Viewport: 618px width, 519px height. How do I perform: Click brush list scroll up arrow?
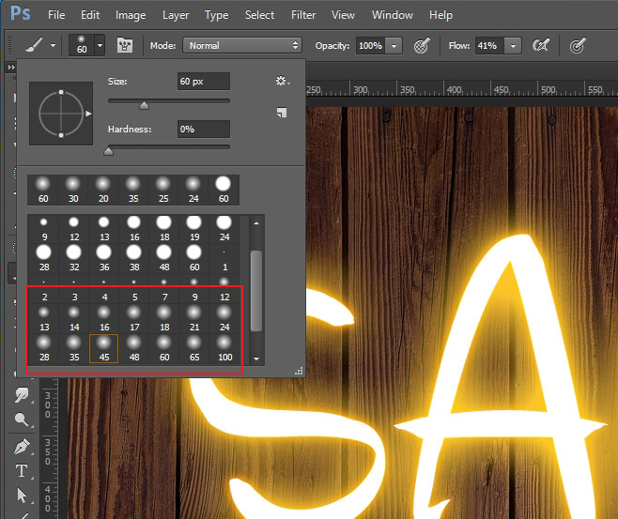point(256,223)
